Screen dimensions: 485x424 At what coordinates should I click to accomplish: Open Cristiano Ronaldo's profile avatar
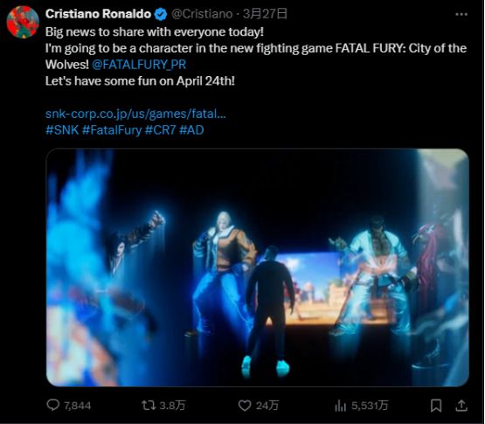point(23,22)
